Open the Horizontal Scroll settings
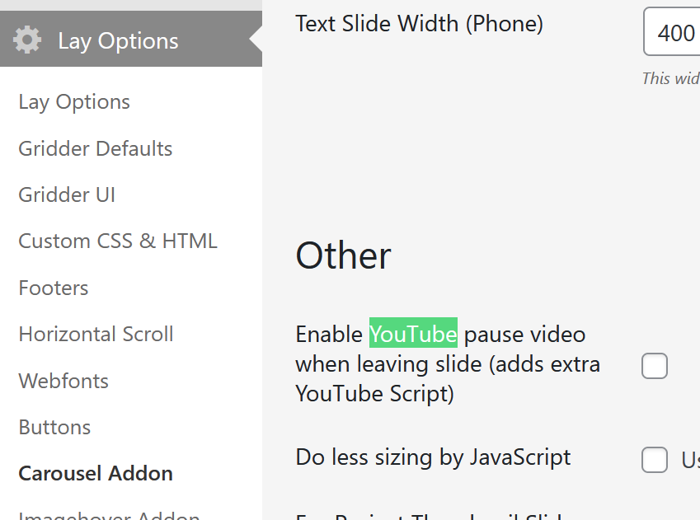This screenshot has width=700, height=520. point(96,335)
